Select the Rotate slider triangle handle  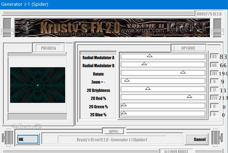pos(183,72)
